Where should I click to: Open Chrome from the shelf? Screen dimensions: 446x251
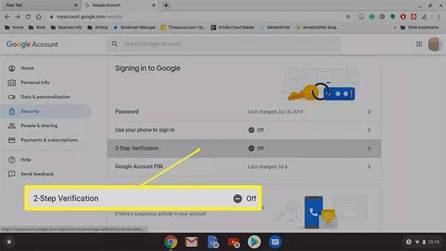(171, 242)
